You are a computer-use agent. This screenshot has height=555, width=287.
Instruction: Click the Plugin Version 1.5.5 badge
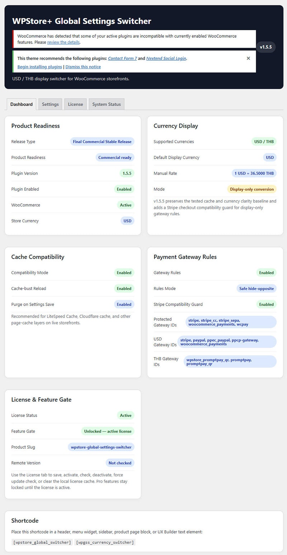[127, 173]
